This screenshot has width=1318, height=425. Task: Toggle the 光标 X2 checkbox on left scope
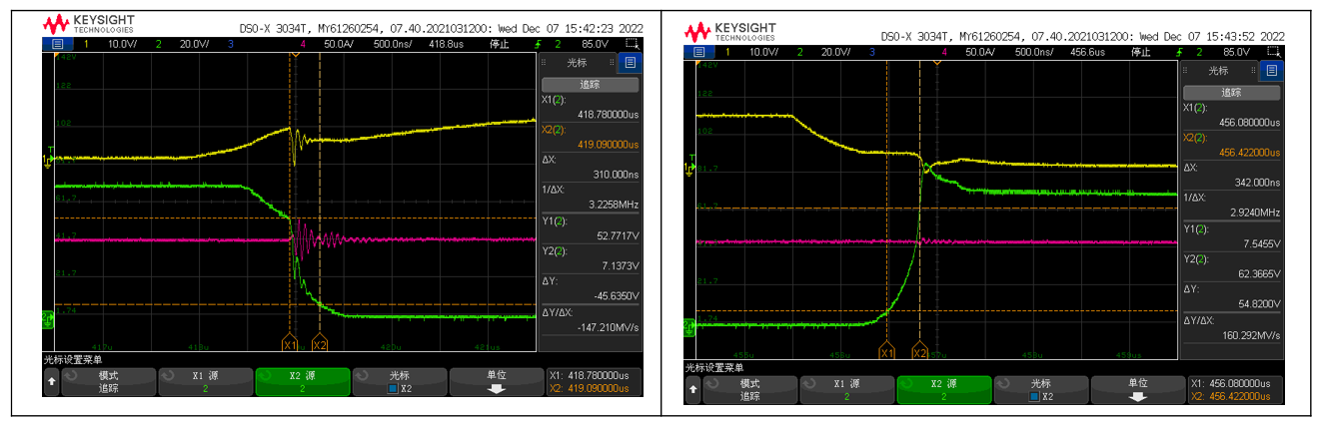393,388
